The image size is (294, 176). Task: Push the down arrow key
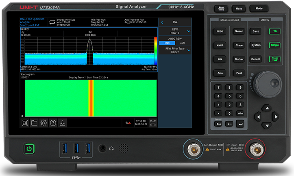pos(267,125)
